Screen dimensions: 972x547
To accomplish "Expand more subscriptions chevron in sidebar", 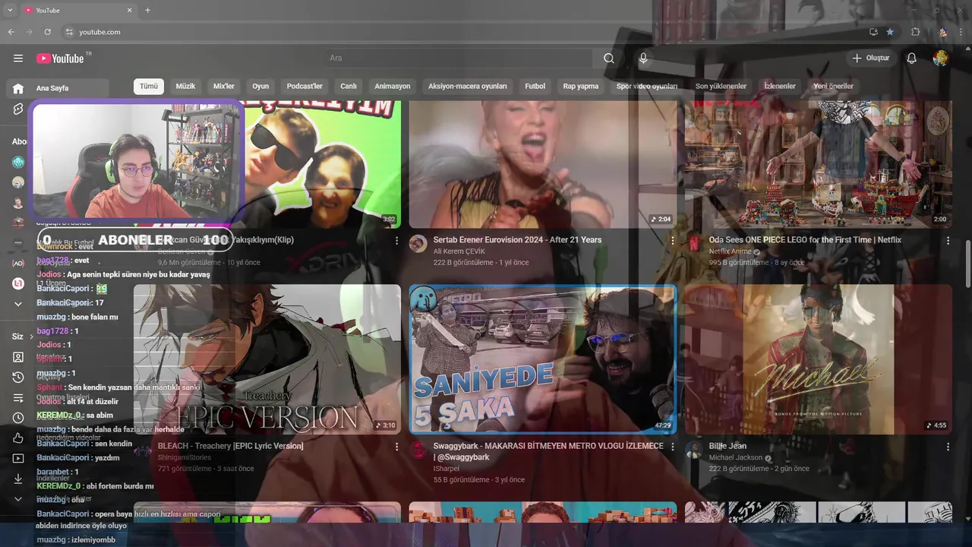I will pos(18,304).
